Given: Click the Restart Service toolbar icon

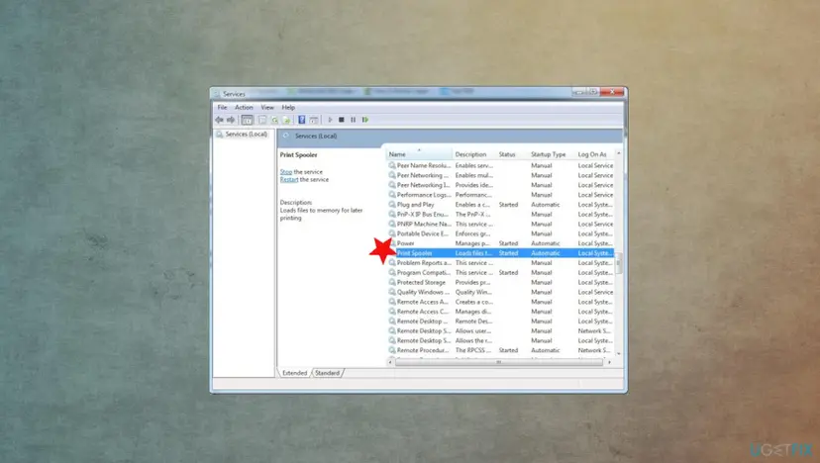Looking at the screenshot, I should click(x=365, y=120).
